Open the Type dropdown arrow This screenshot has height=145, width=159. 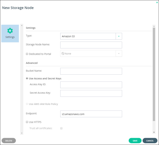coord(119,36)
